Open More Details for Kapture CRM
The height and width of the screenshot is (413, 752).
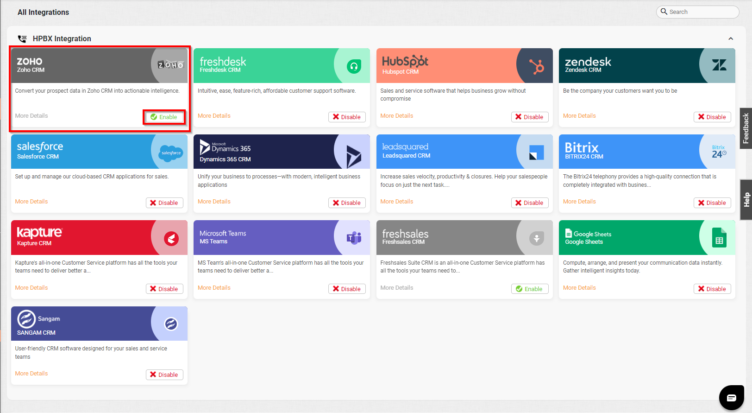click(31, 288)
